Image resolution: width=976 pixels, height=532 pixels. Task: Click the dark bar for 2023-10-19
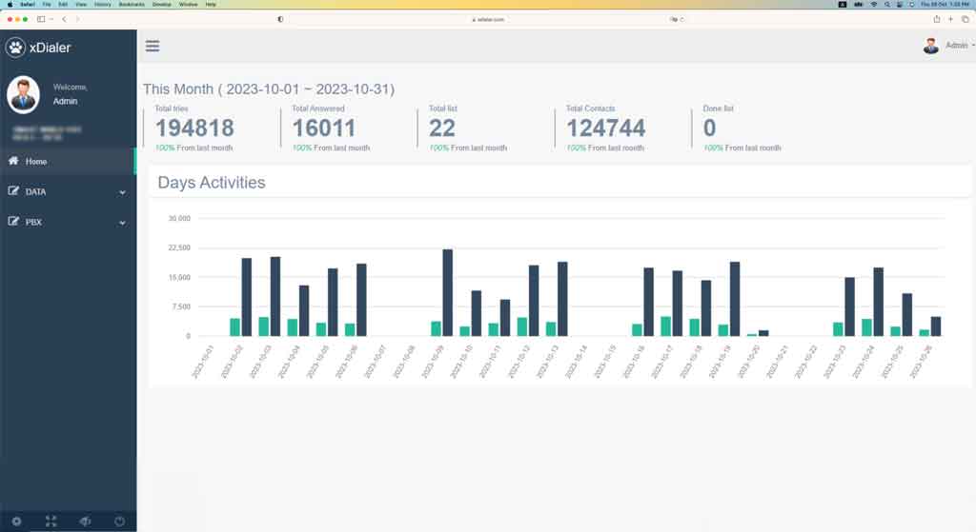(x=735, y=299)
